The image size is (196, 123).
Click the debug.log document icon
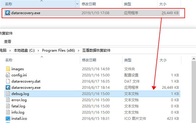tap(8, 94)
